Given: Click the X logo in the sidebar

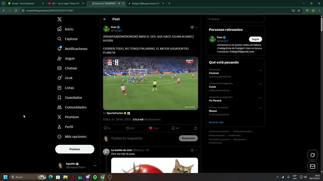Looking at the screenshot, I should [59, 19].
